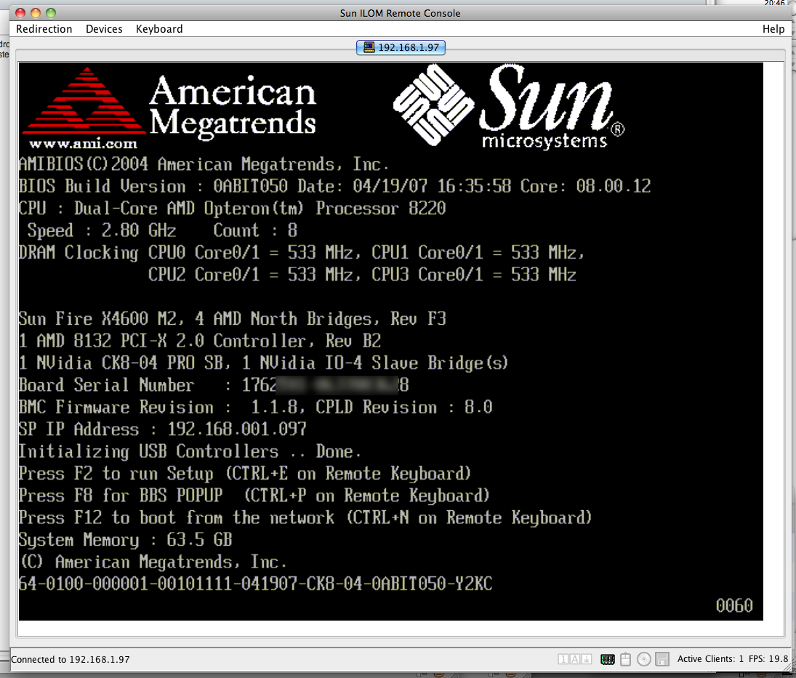Zoom the window using the green button
The height and width of the screenshot is (678, 796).
tap(51, 12)
